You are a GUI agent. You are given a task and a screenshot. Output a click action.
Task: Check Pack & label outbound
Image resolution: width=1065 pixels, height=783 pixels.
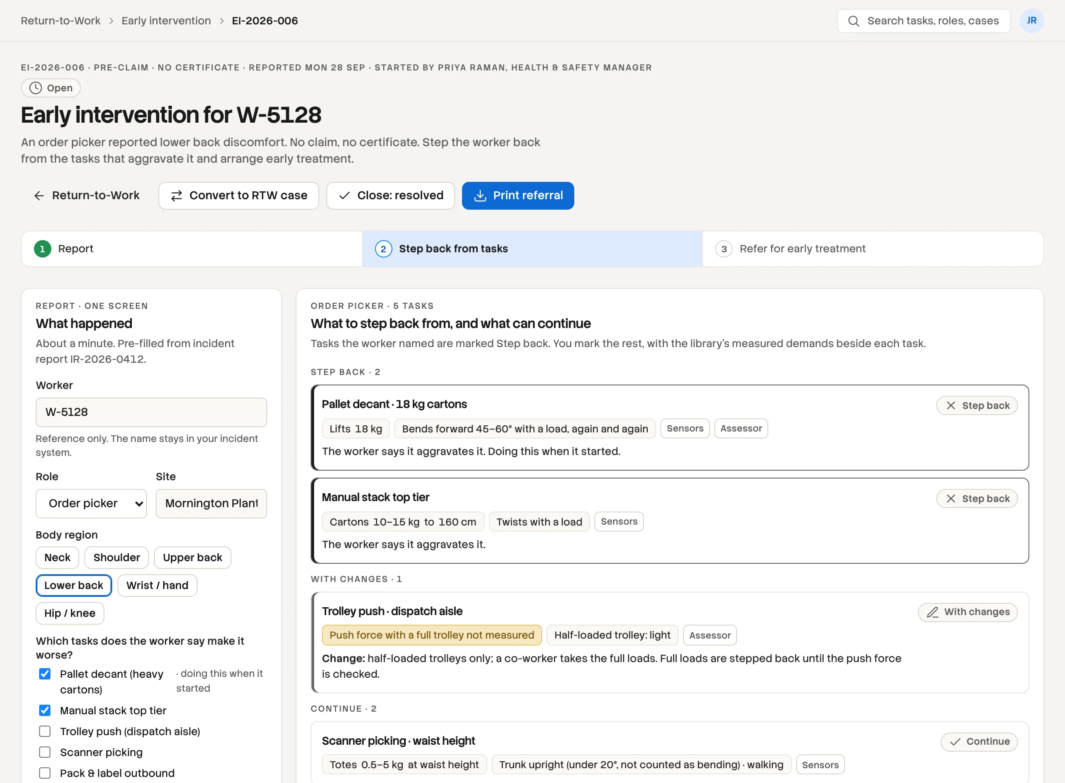(44, 773)
